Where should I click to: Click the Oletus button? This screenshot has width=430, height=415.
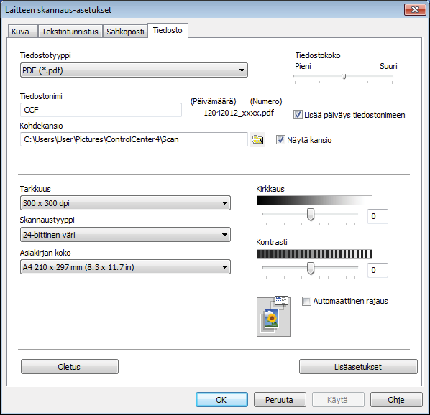coord(70,367)
